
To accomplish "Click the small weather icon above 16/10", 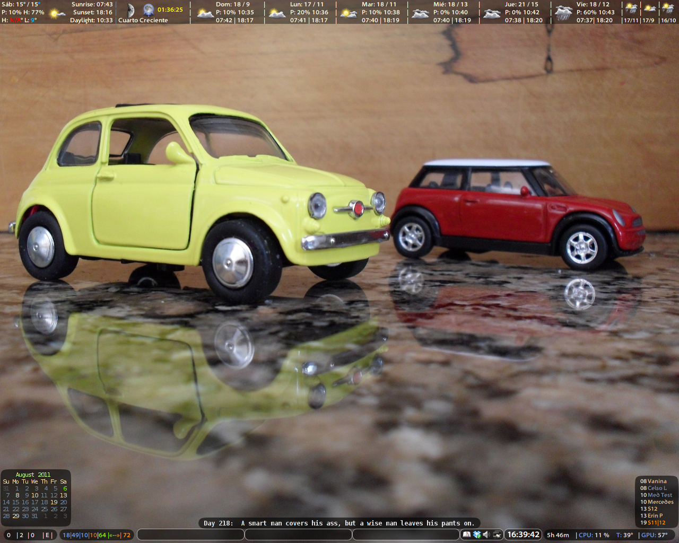I will [668, 8].
